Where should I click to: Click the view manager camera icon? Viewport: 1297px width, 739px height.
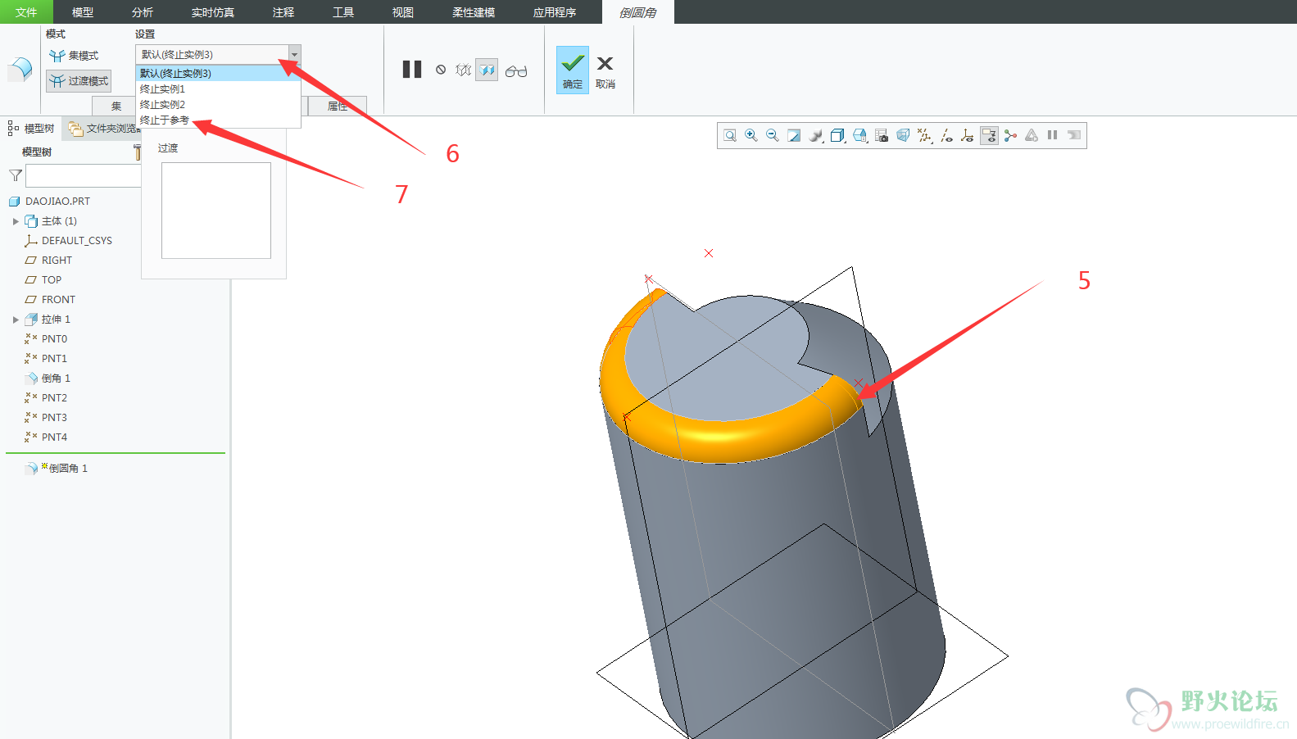(x=882, y=135)
